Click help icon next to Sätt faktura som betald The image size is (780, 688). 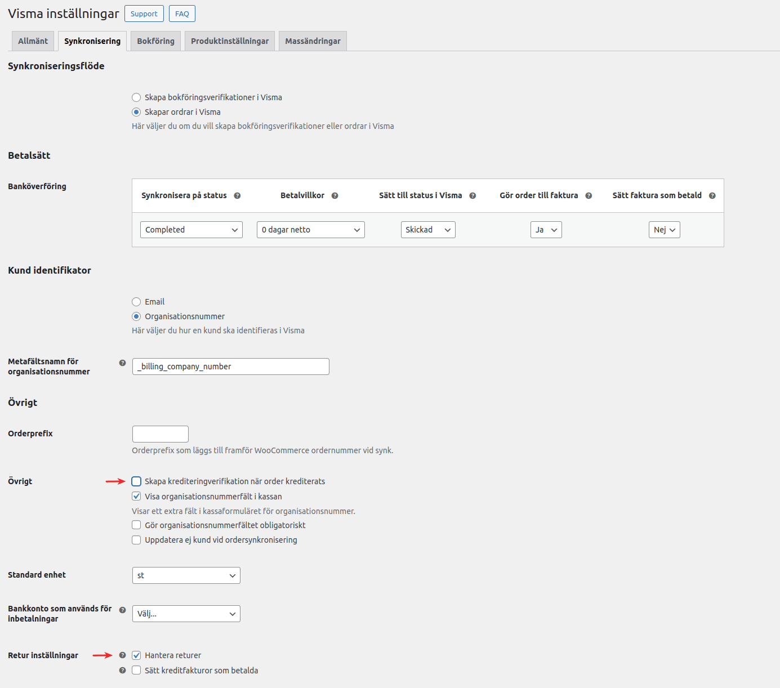click(x=712, y=196)
